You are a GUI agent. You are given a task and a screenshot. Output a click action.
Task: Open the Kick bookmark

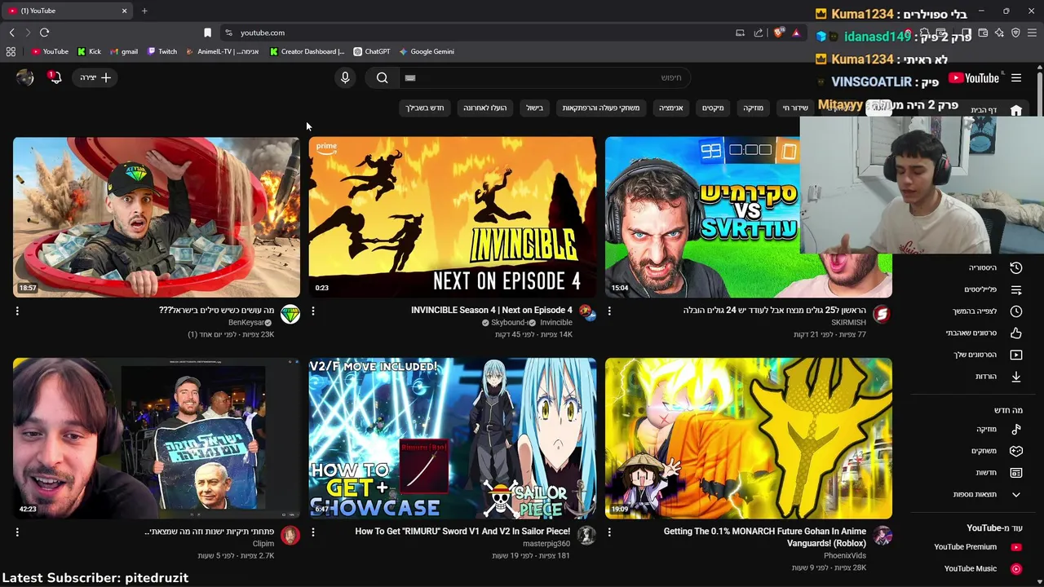pyautogui.click(x=89, y=51)
